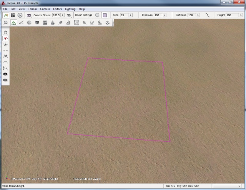This screenshot has height=190, width=246.
Task: Select the Lower Height terrain tool
Action: 5,45
